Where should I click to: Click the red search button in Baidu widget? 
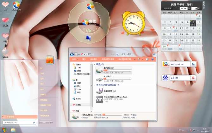(193, 78)
